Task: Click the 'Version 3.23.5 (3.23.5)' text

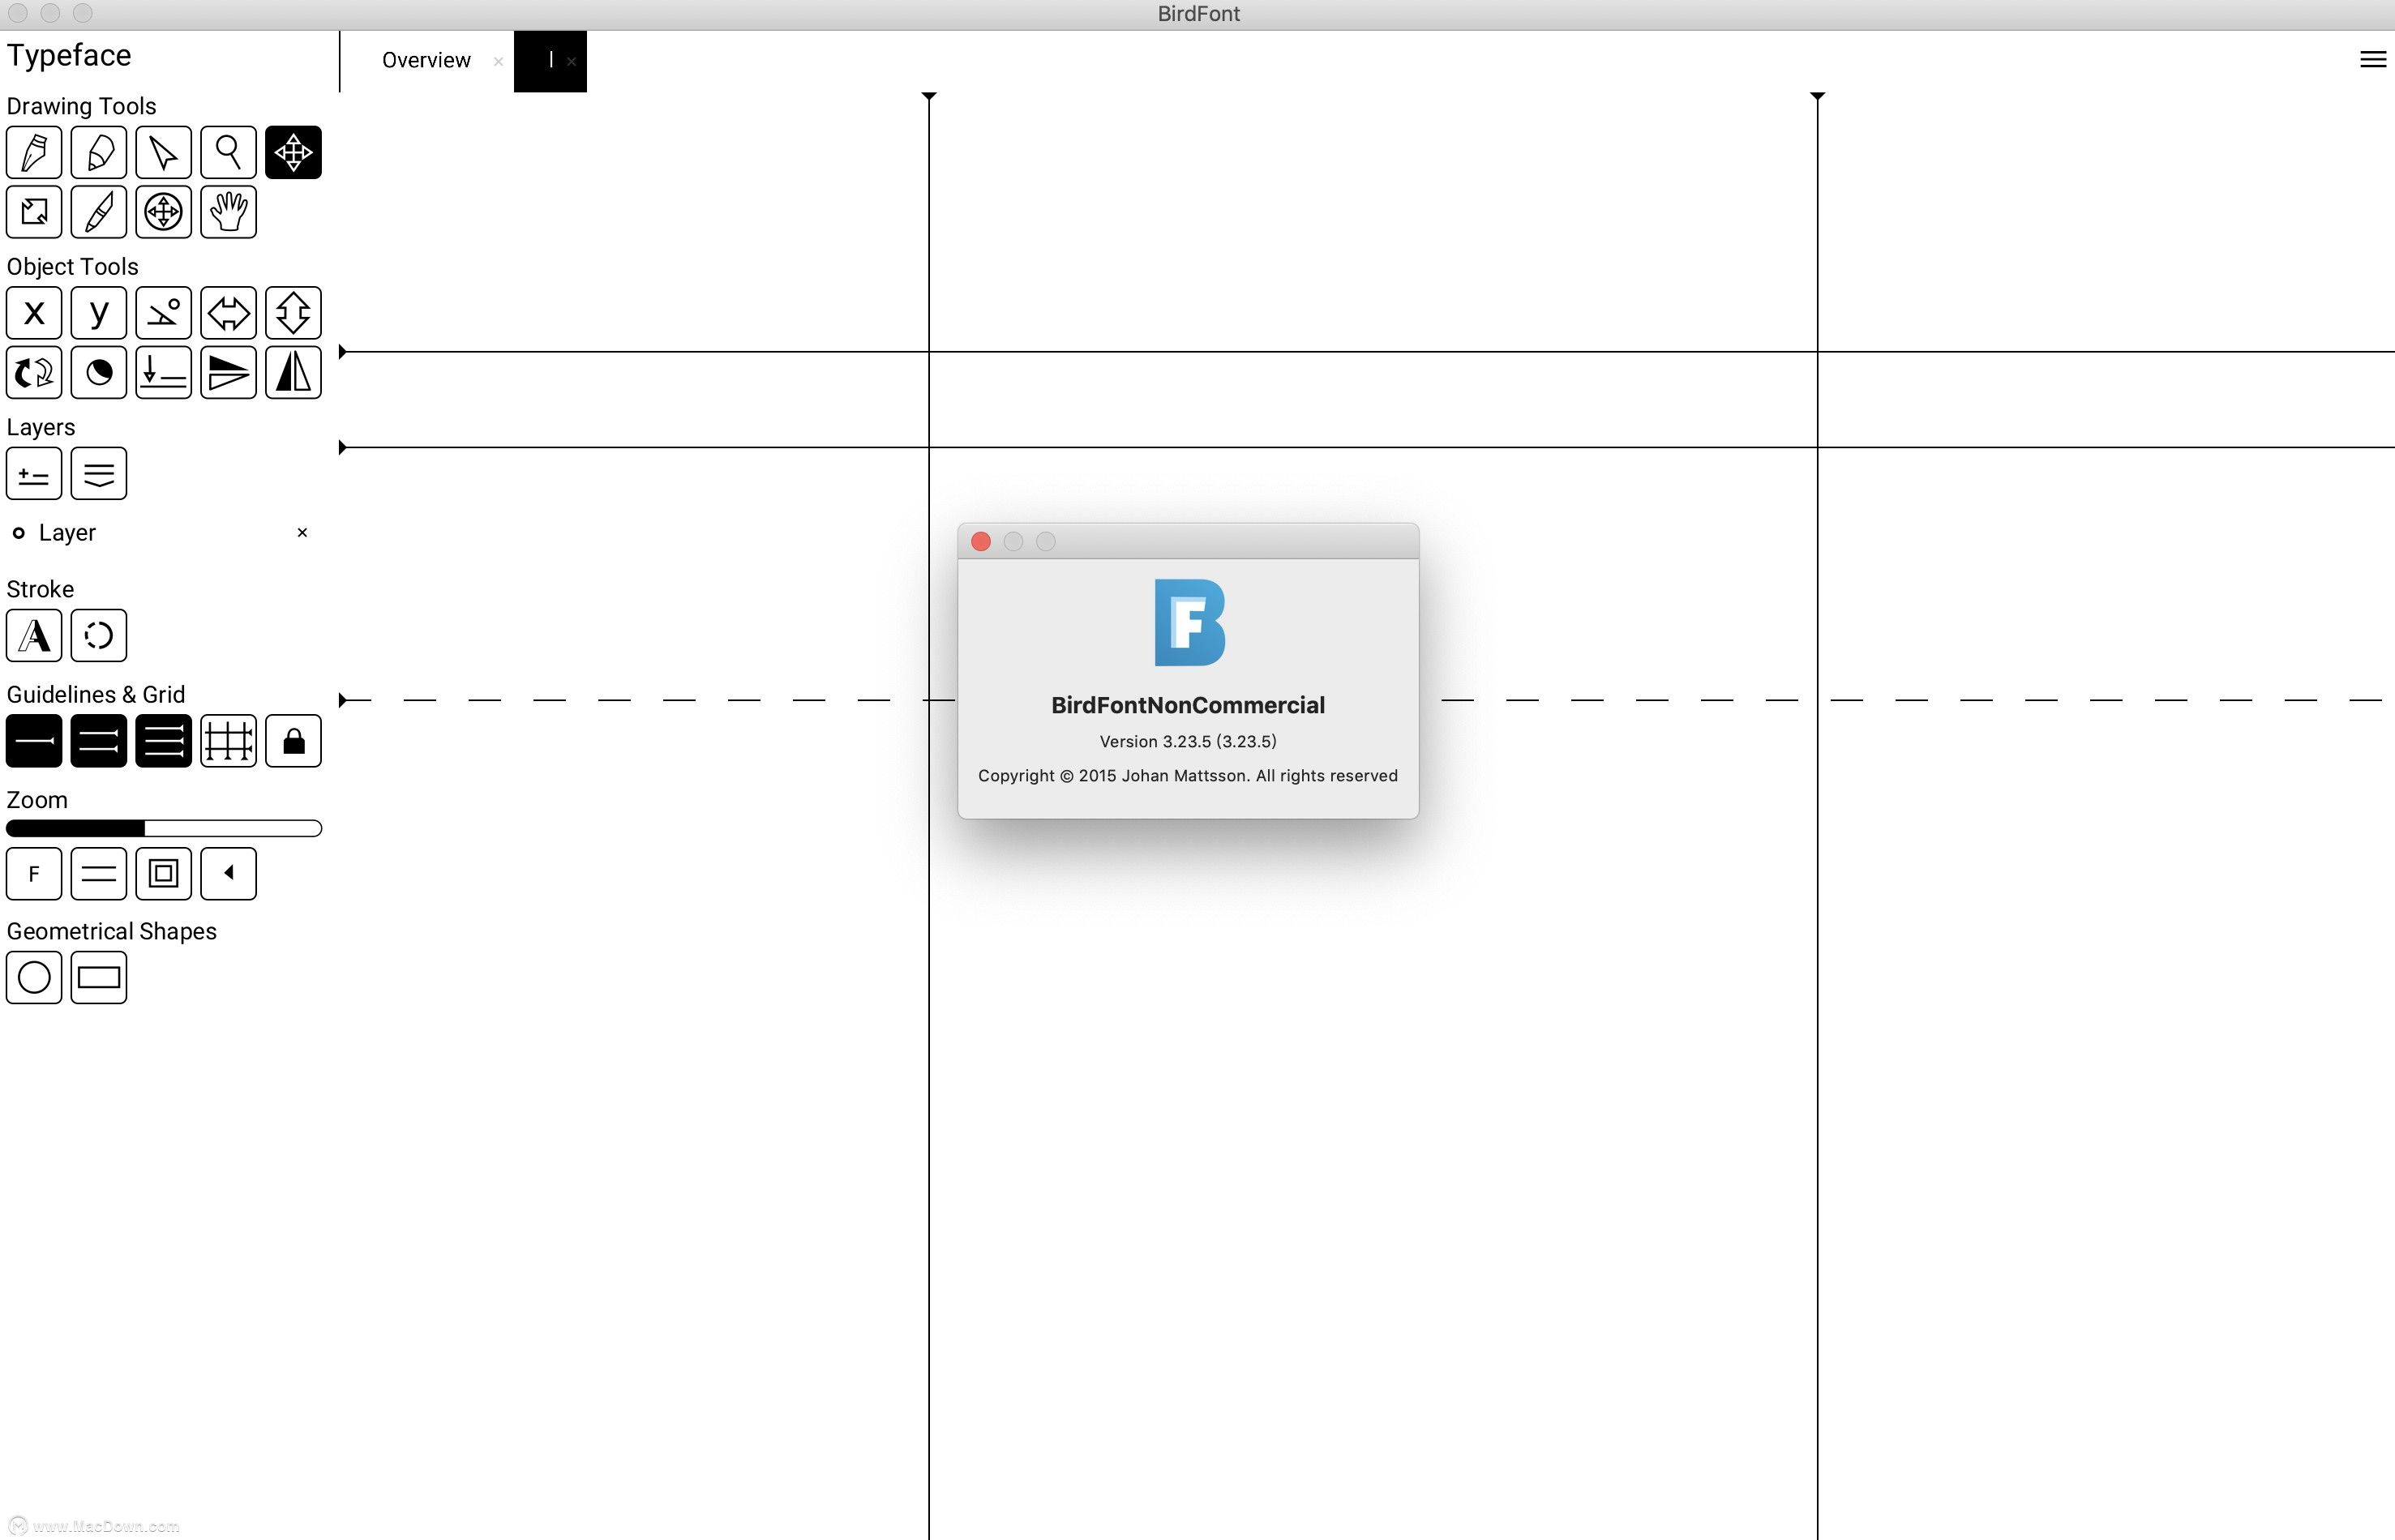Action: pos(1188,741)
